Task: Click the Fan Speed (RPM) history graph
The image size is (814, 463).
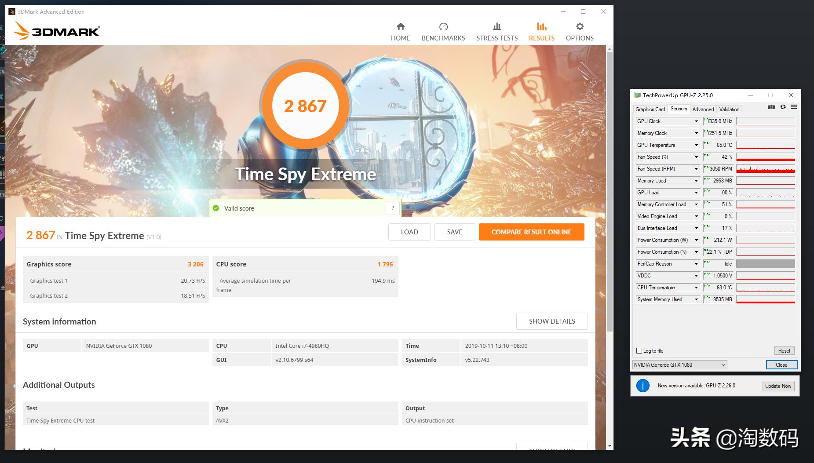Action: pyautogui.click(x=766, y=169)
